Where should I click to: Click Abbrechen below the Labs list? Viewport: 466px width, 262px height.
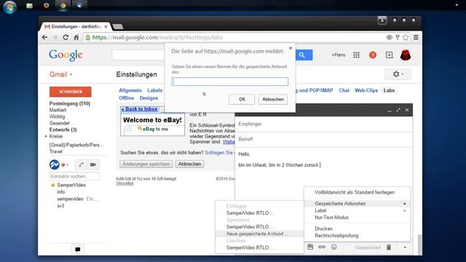(x=189, y=164)
